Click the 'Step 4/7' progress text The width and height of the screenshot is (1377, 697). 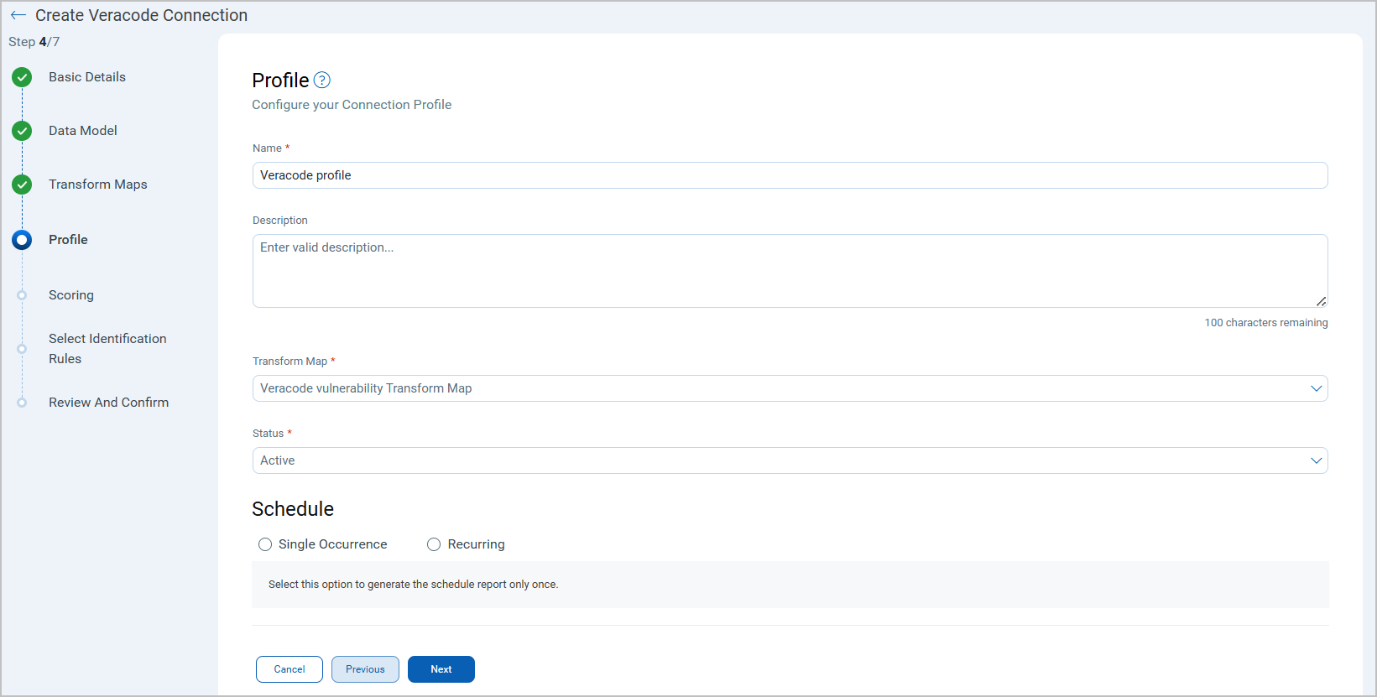[x=34, y=42]
